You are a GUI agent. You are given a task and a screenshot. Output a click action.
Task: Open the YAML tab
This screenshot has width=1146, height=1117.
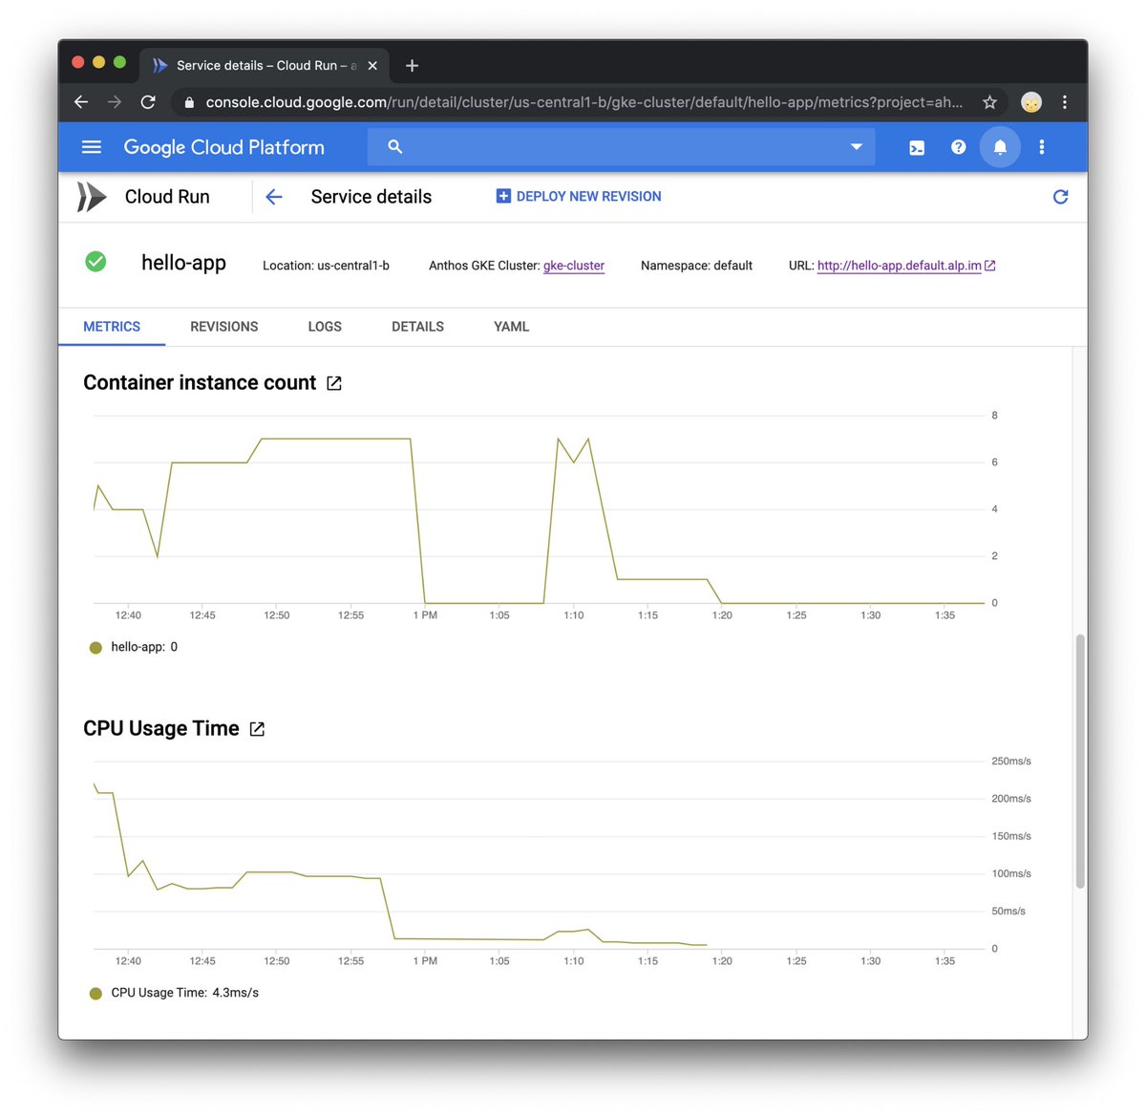click(511, 327)
